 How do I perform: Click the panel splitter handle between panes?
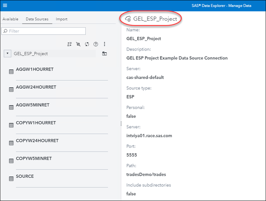122,123
